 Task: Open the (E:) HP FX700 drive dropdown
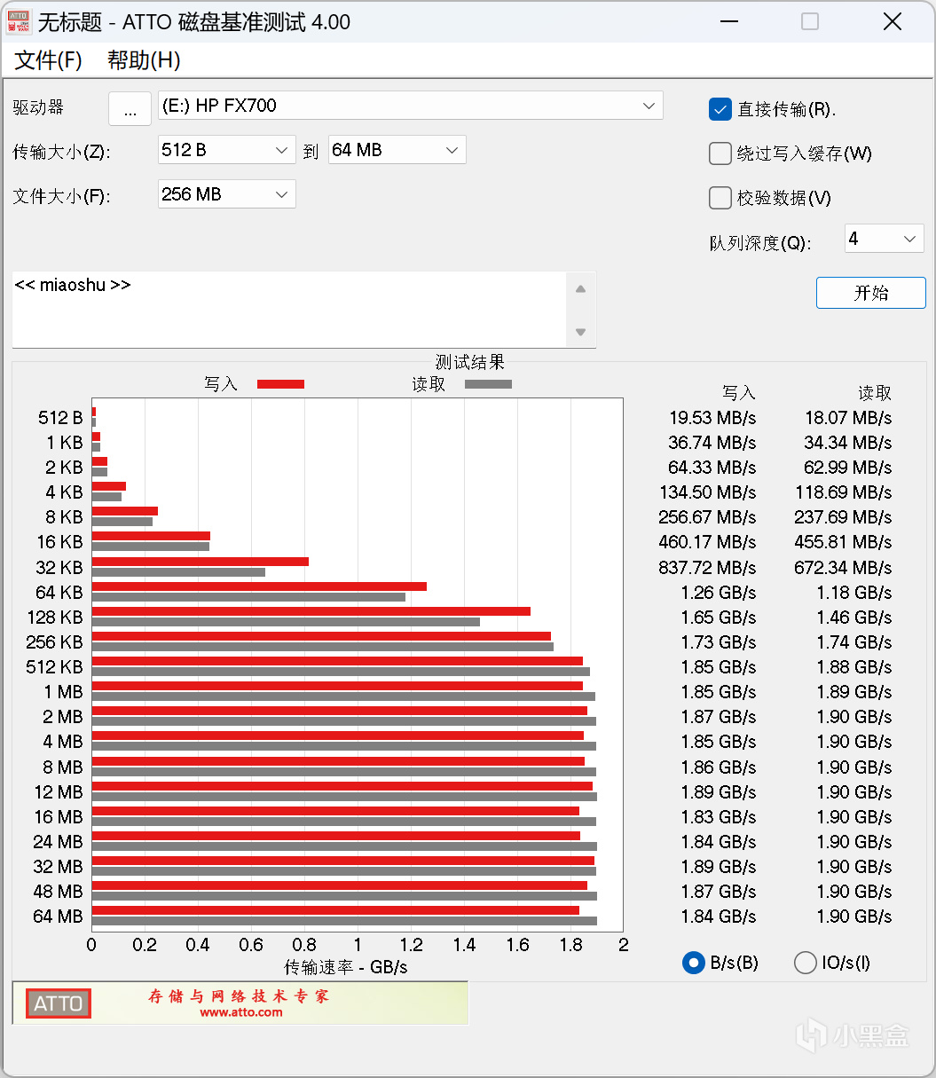tap(410, 106)
